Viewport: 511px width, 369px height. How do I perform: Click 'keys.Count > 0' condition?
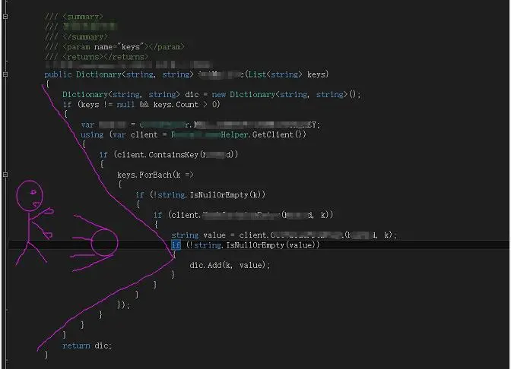[x=186, y=105]
